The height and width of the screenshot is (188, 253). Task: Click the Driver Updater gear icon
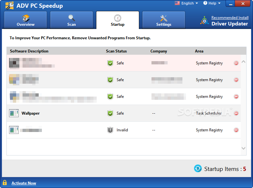pos(204,21)
